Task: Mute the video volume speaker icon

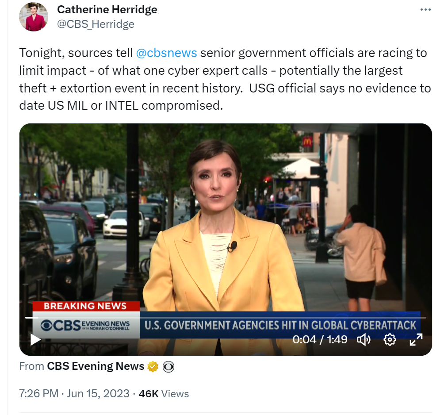Action: coord(364,339)
